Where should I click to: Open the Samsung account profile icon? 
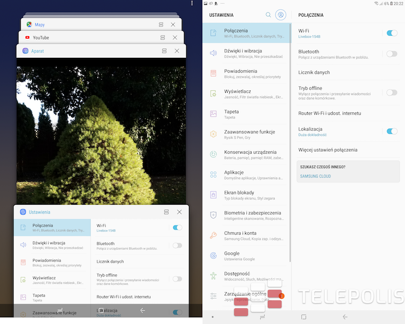click(280, 15)
